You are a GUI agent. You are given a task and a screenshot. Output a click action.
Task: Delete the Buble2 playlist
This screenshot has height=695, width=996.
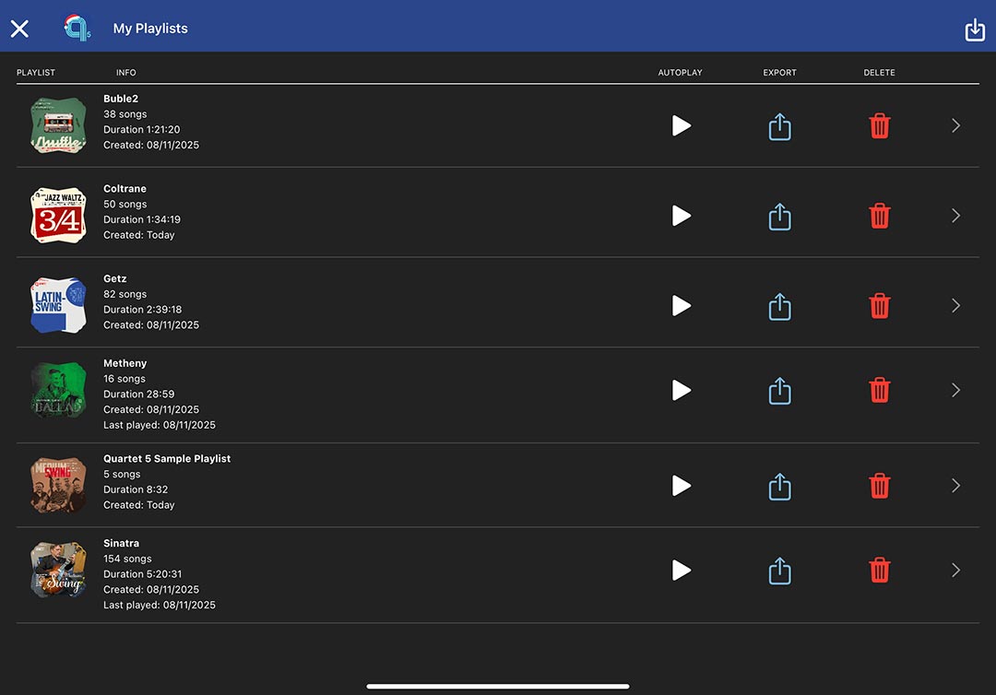click(x=879, y=125)
